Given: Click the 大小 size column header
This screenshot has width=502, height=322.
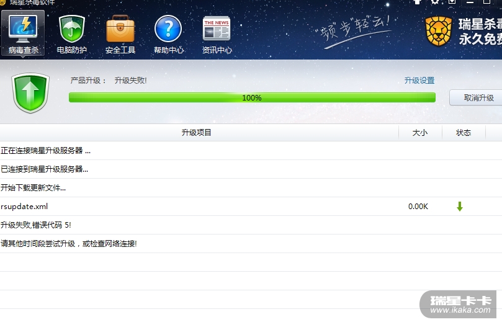Looking at the screenshot, I should [420, 133].
